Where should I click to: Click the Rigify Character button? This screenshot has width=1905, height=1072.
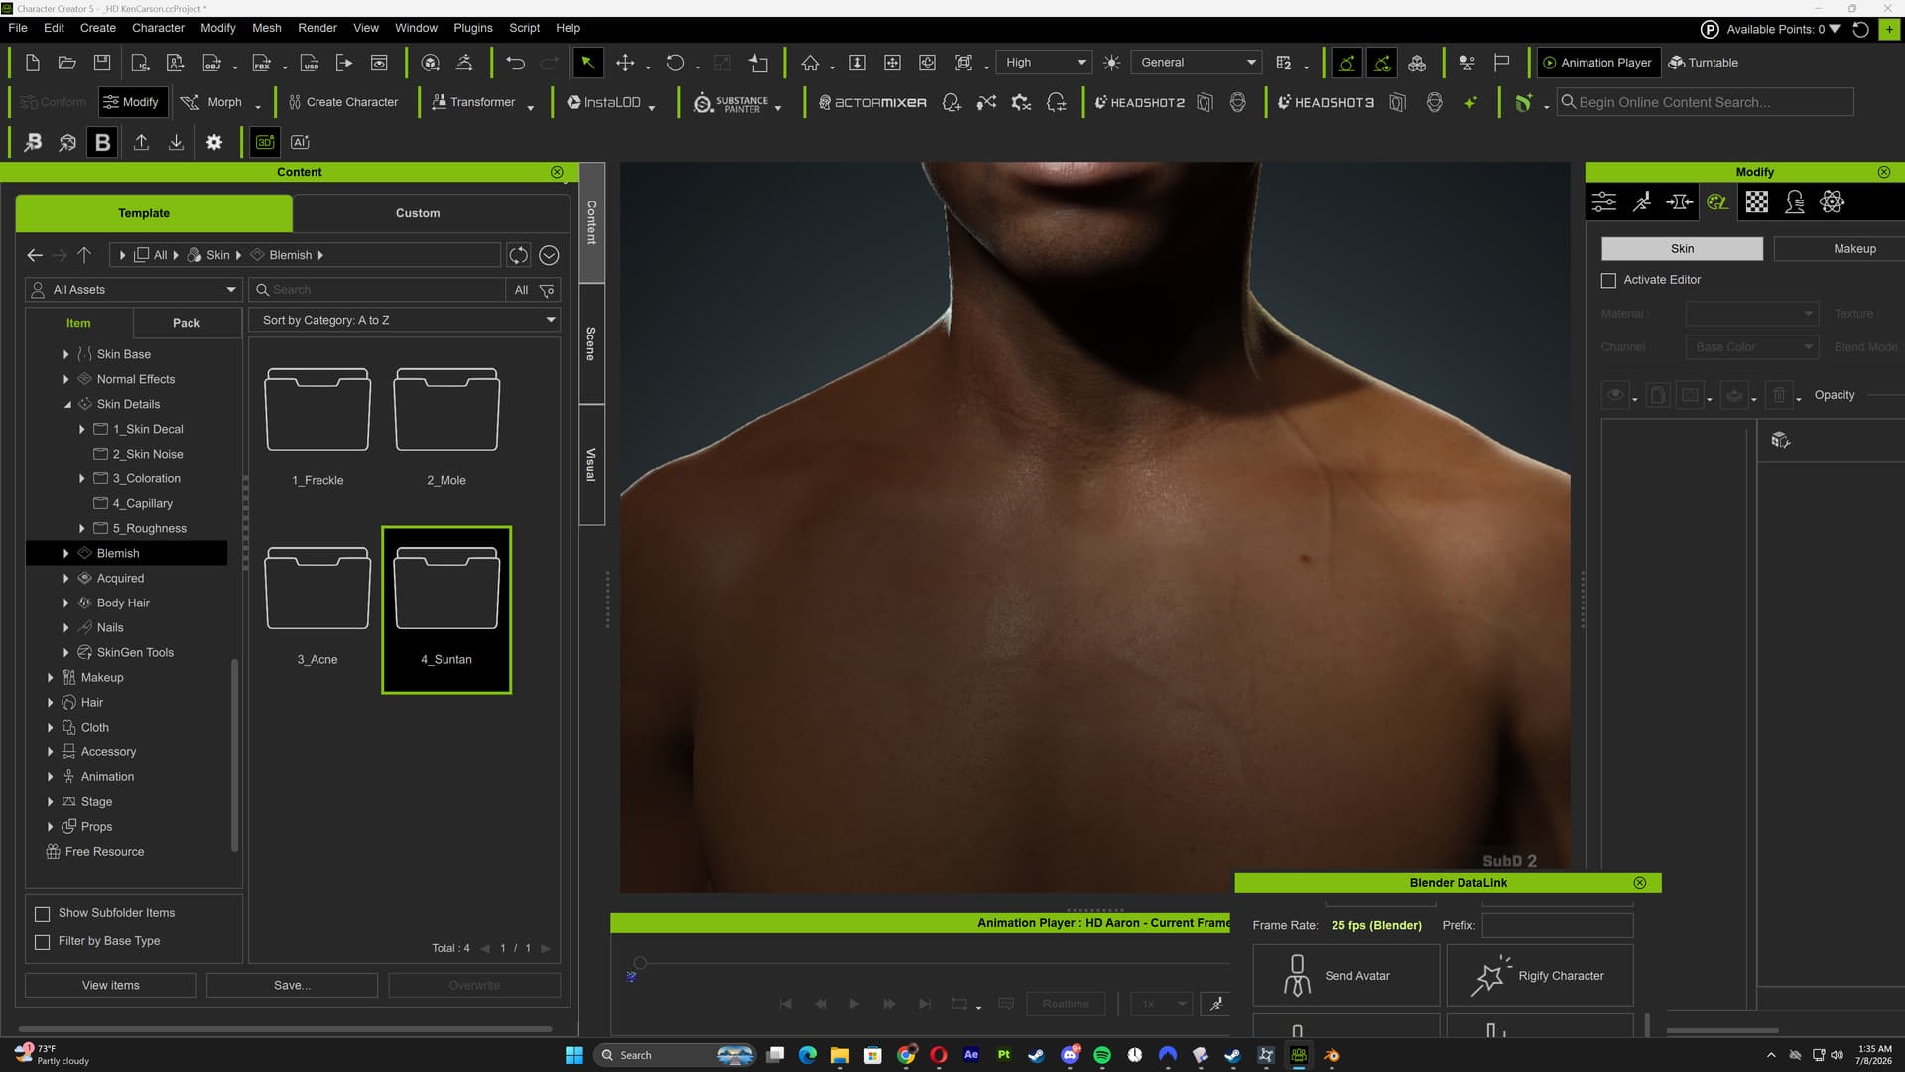coord(1539,976)
